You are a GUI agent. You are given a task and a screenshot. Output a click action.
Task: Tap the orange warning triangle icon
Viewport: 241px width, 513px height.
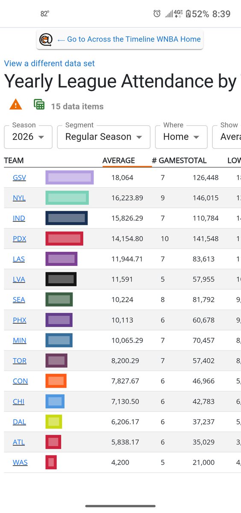click(x=16, y=104)
